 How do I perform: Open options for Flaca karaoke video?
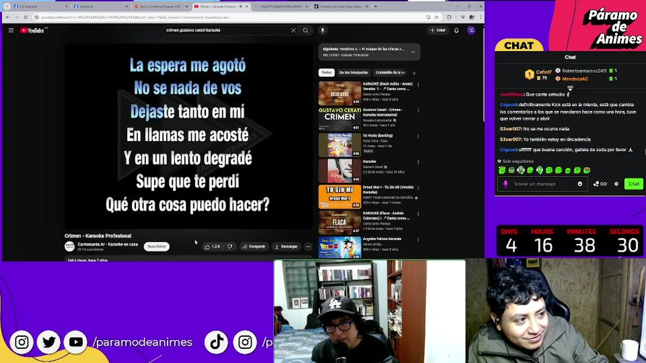418,214
